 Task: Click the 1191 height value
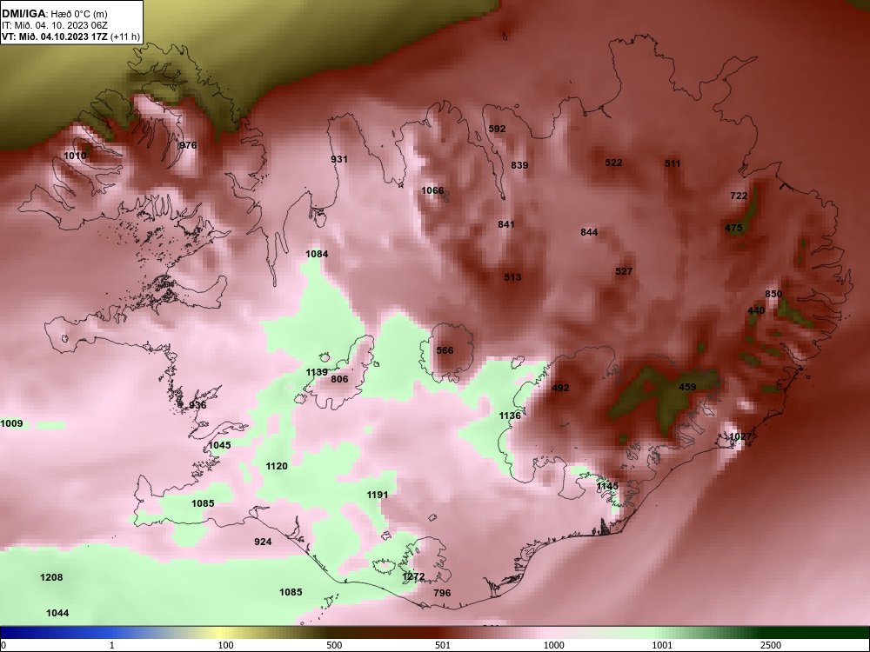pyautogui.click(x=378, y=496)
